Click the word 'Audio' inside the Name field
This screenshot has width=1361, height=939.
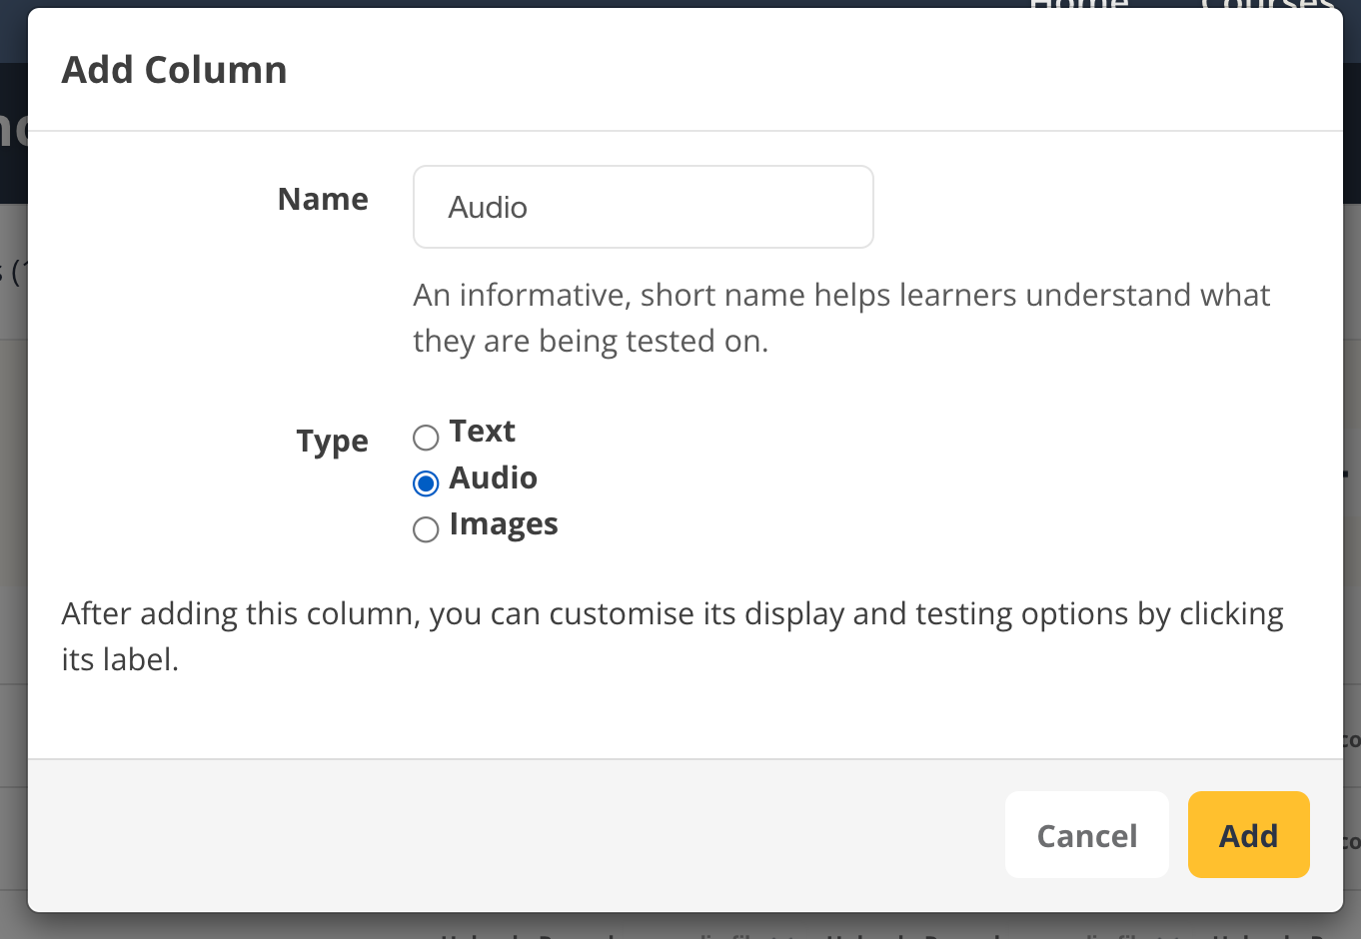(488, 208)
